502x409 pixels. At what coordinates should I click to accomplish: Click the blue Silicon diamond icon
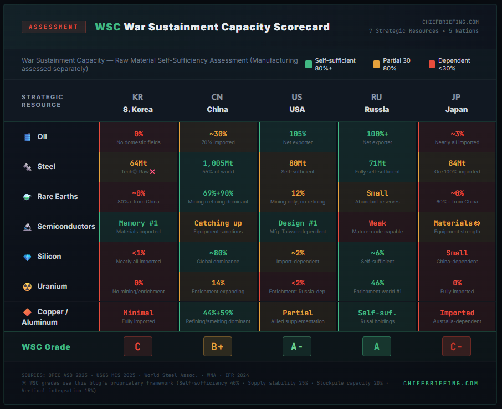click(x=27, y=257)
